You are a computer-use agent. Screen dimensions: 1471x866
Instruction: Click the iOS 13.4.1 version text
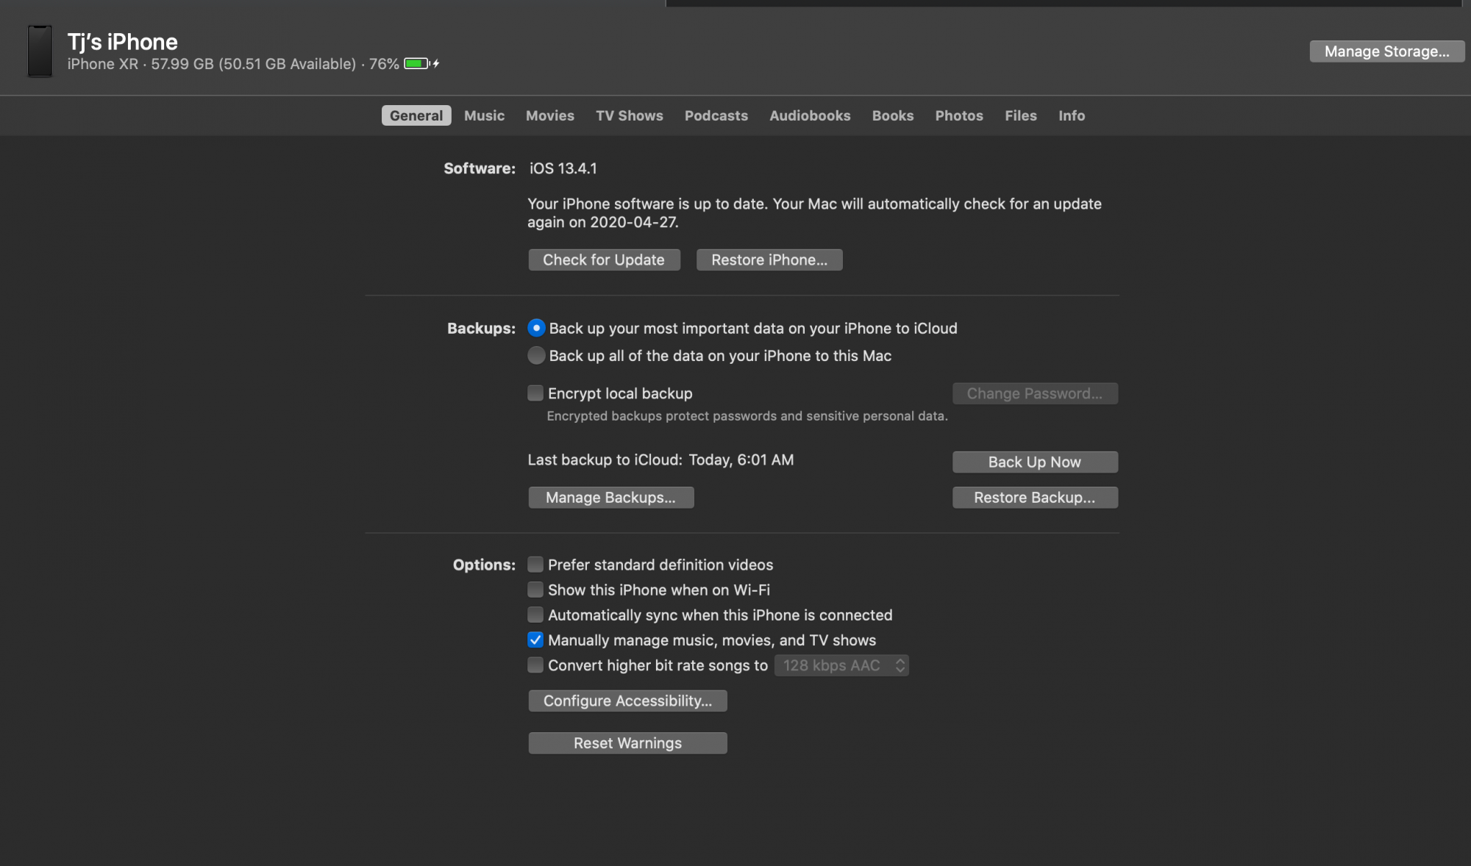563,168
